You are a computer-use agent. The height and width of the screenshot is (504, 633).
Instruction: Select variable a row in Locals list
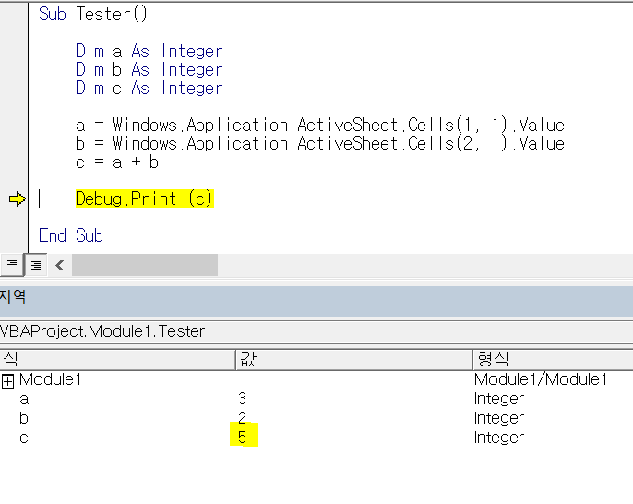pos(316,399)
